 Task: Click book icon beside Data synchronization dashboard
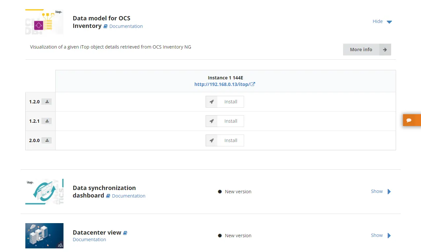coord(108,196)
